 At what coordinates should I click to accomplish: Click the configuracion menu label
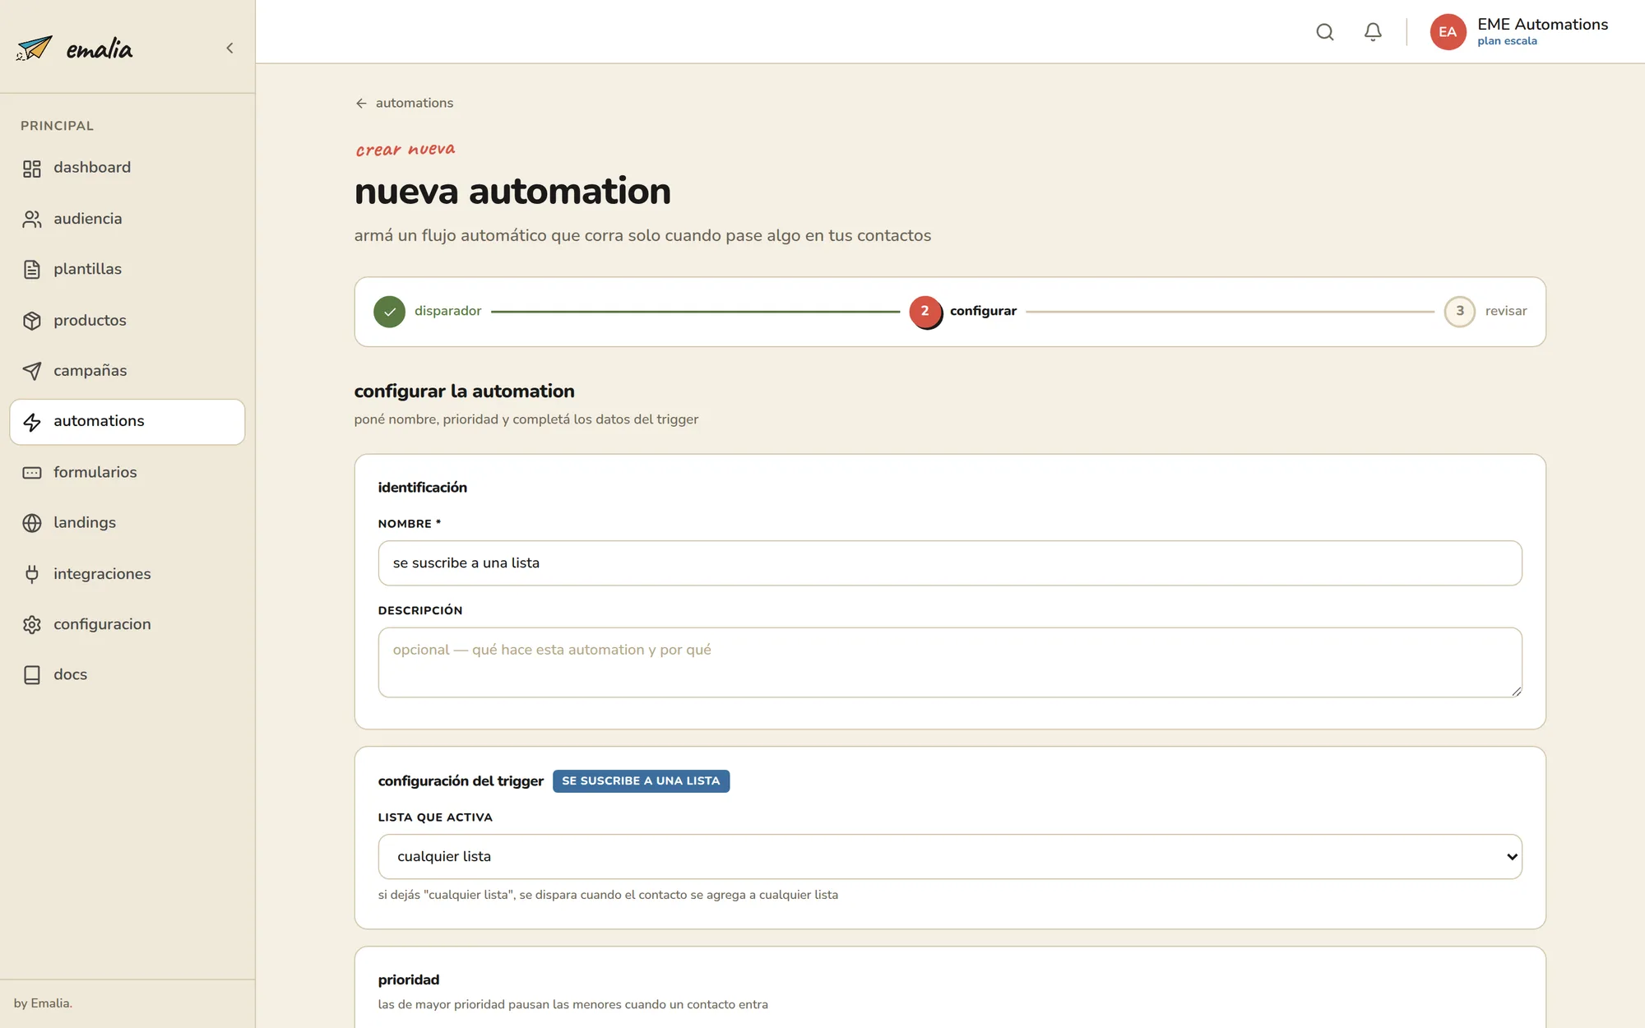[102, 624]
